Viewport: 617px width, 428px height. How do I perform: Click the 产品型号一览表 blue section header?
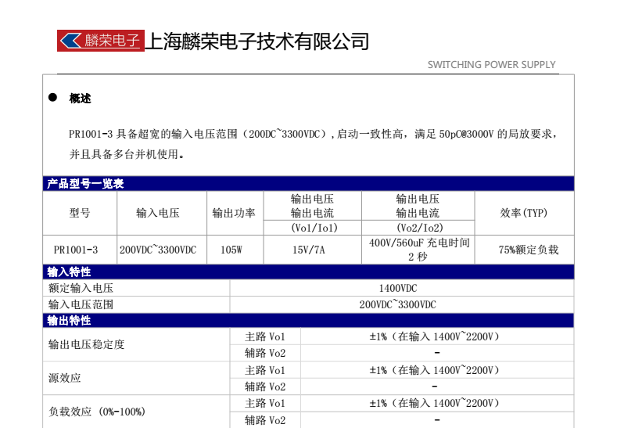pyautogui.click(x=308, y=184)
